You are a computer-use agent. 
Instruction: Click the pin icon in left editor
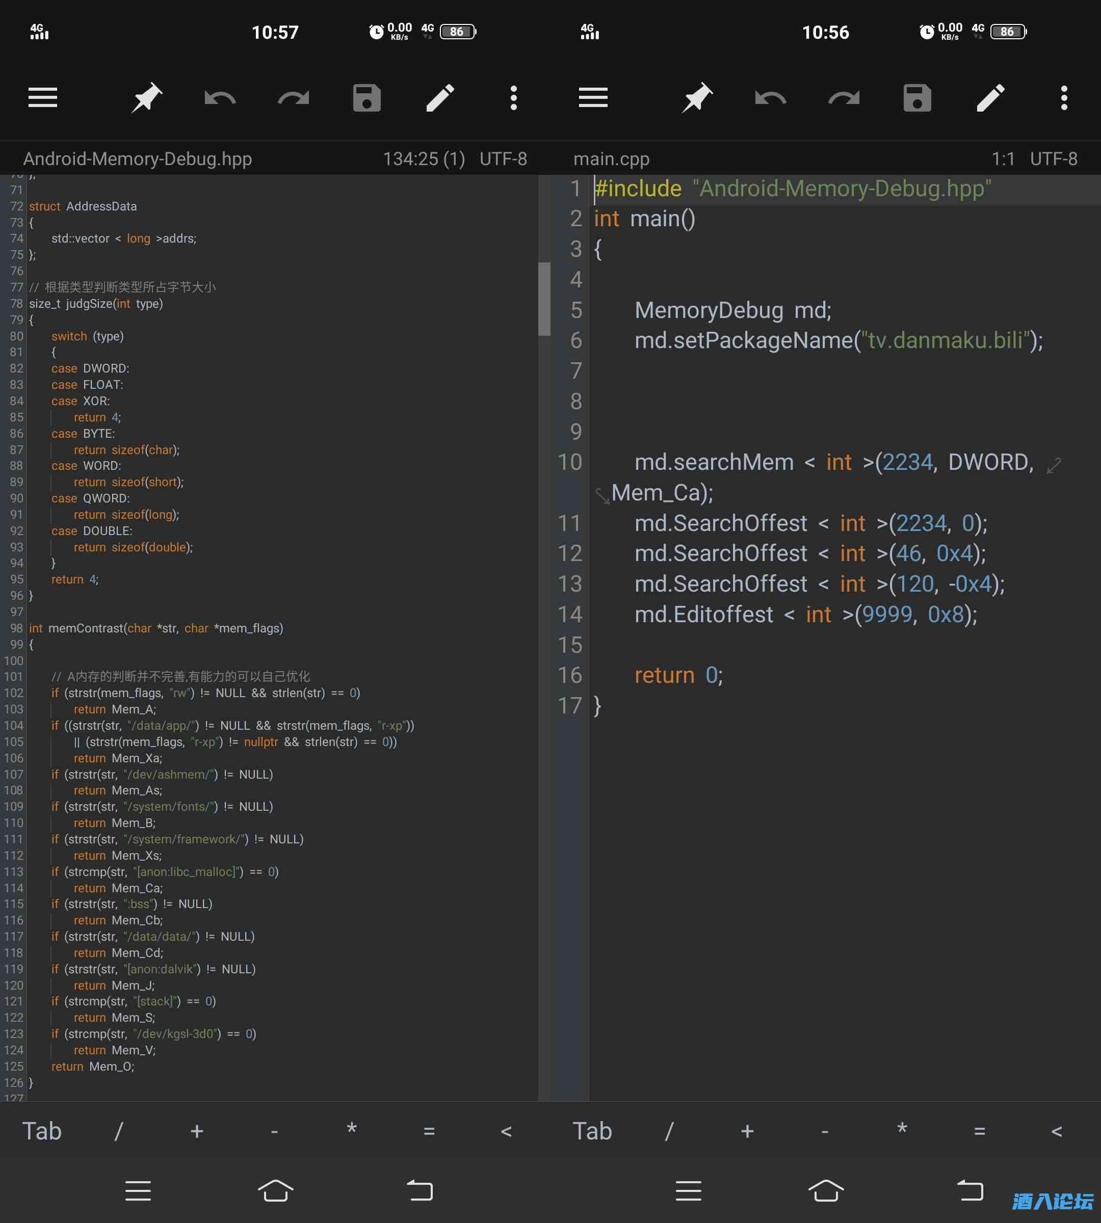[x=146, y=97]
